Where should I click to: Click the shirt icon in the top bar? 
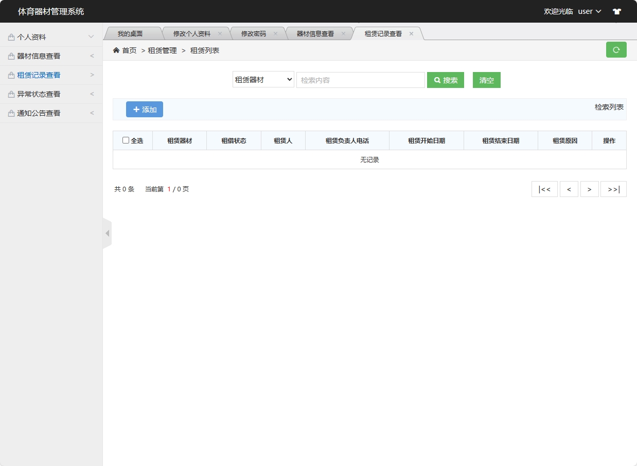[616, 11]
